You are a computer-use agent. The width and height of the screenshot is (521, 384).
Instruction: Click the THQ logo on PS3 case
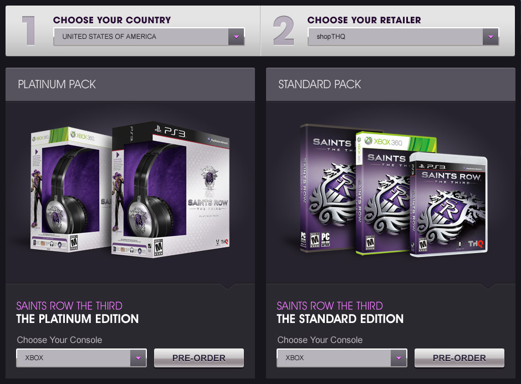coord(476,244)
